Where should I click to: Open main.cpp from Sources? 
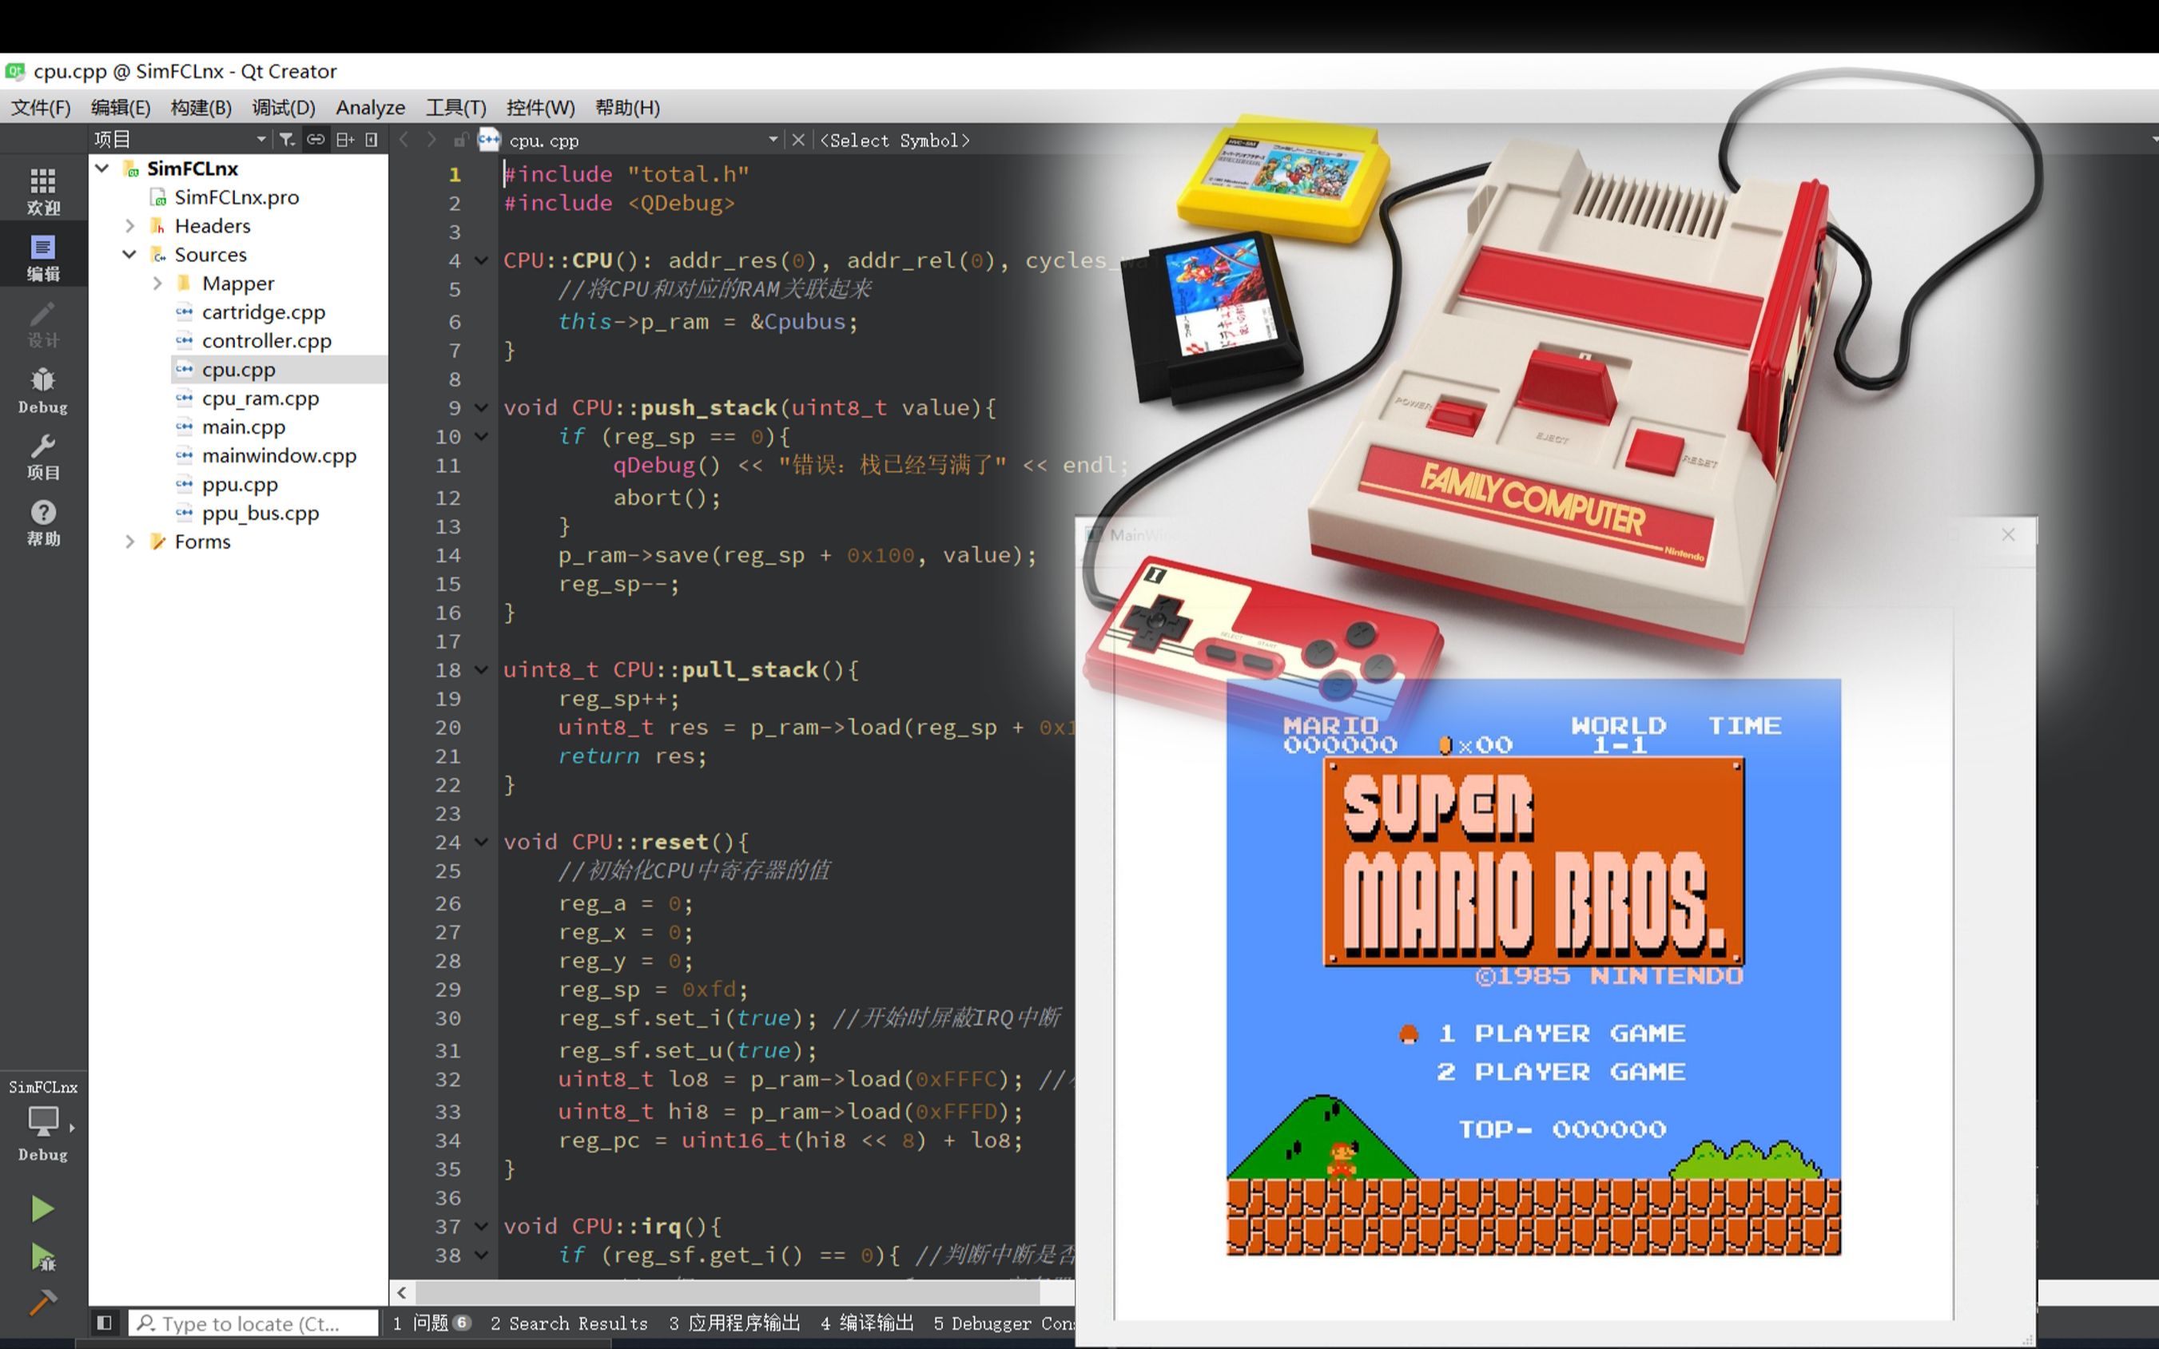(244, 427)
